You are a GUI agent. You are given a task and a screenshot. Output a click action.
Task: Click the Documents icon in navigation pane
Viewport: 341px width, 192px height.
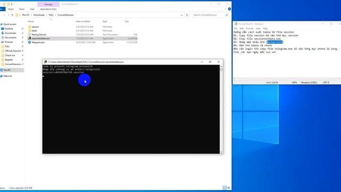pyautogui.click(x=3, y=37)
